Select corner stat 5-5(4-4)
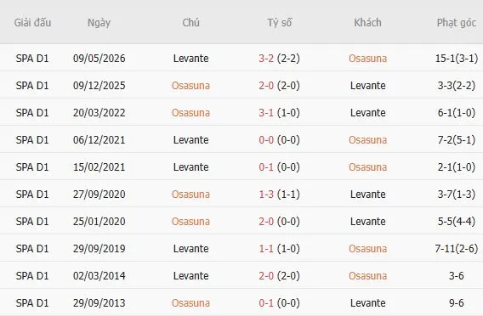 pyautogui.click(x=456, y=221)
